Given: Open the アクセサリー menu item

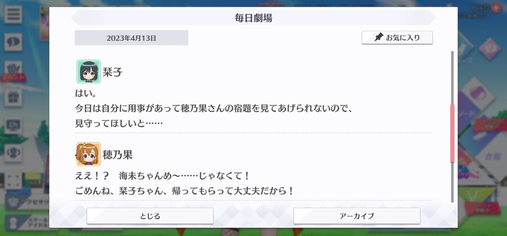Looking at the screenshot, I should click(x=28, y=202).
